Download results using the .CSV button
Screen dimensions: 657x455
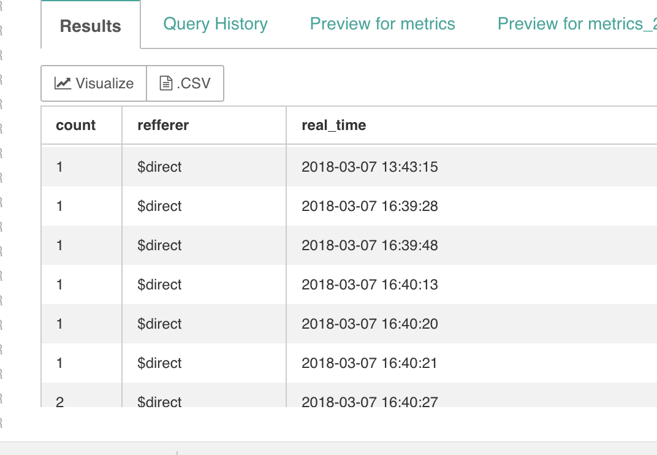coord(184,83)
